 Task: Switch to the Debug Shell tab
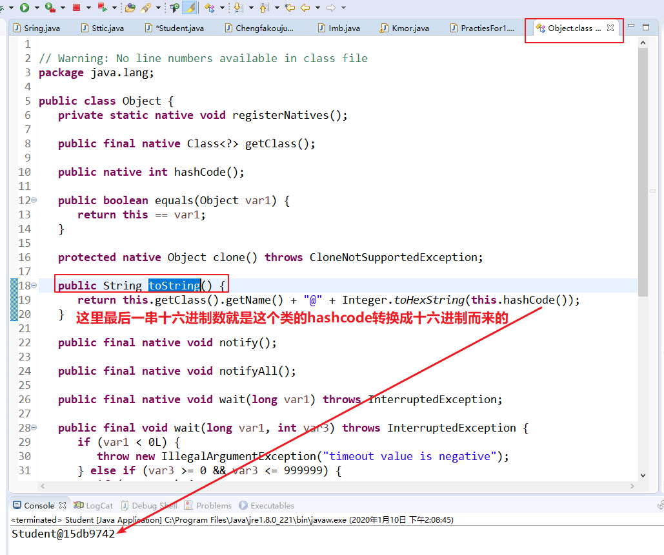pyautogui.click(x=149, y=505)
